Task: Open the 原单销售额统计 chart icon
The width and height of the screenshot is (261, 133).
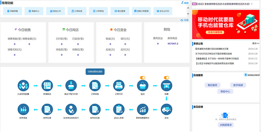Action: (x=143, y=110)
